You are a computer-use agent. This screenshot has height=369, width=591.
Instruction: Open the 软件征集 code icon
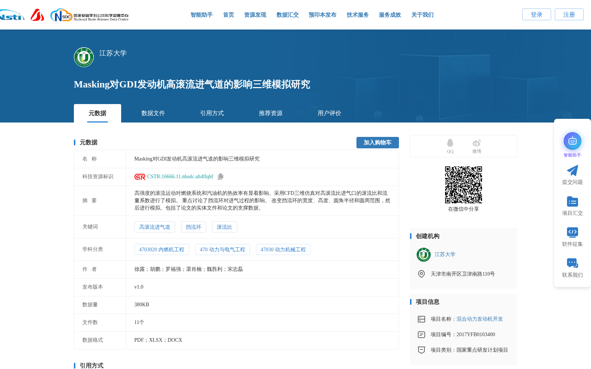573,232
